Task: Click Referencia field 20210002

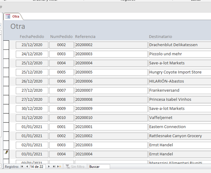Action: (111, 136)
